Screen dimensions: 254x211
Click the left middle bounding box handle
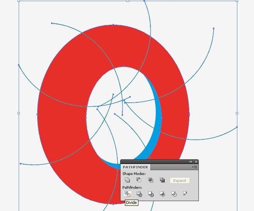[19, 114]
